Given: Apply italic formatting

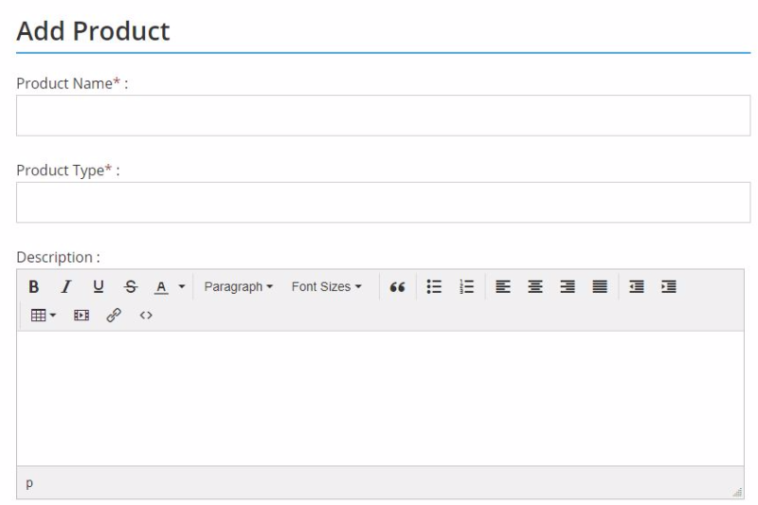Looking at the screenshot, I should 66,286.
